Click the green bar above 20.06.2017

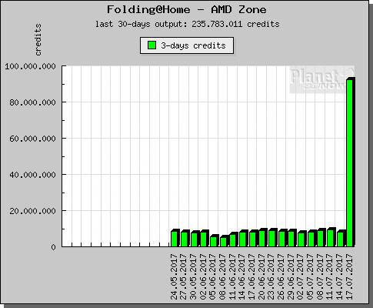click(262, 239)
